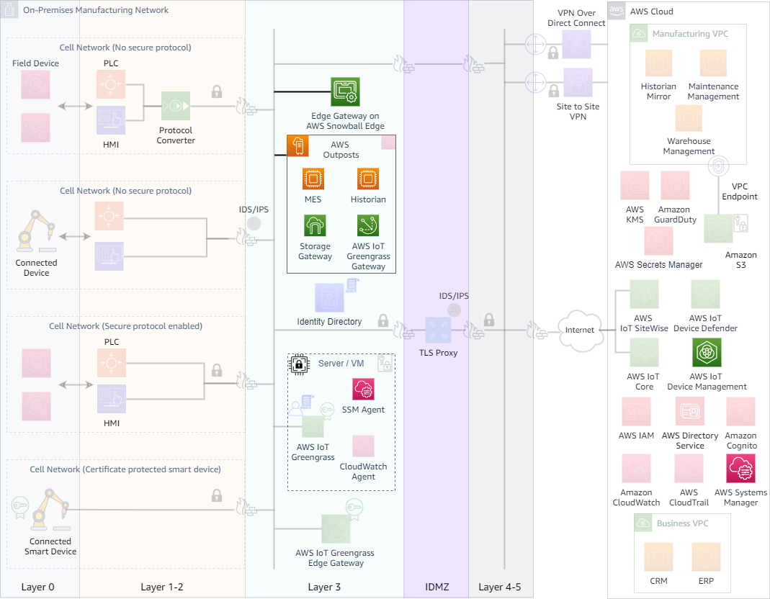The image size is (770, 599).
Task: Click the "IDMZ" label
Action: tap(437, 587)
